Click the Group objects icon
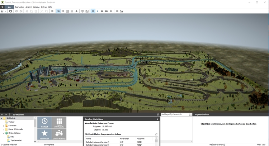Image resolution: width=269 pixels, height=146 pixels. [x=42, y=11]
